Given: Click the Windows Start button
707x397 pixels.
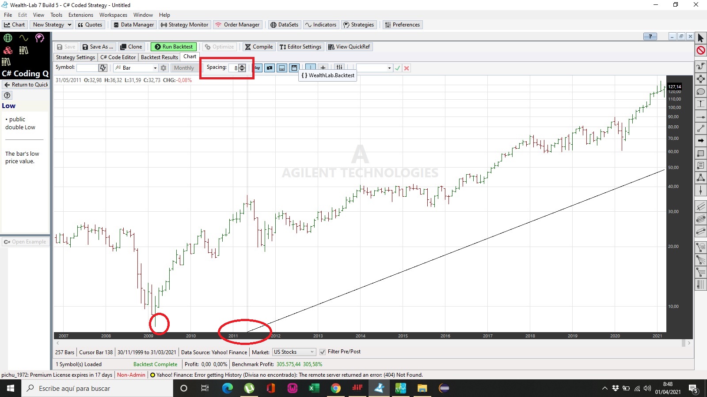Looking at the screenshot, I should (11, 388).
